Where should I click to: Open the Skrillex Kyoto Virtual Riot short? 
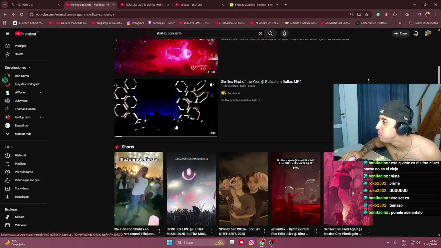click(296, 189)
